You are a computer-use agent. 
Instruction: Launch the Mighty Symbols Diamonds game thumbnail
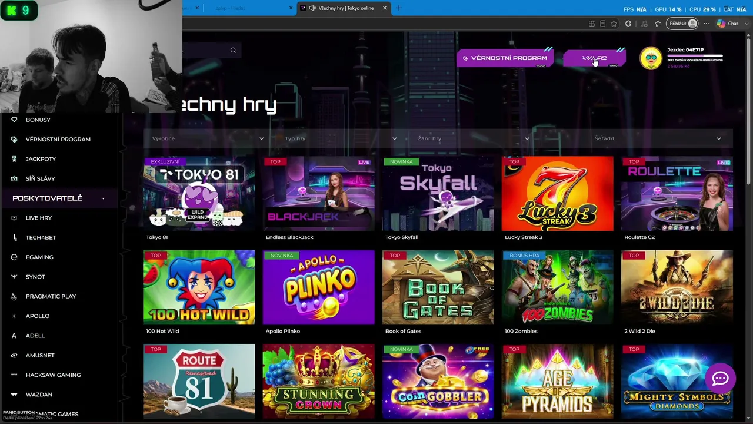tap(677, 382)
